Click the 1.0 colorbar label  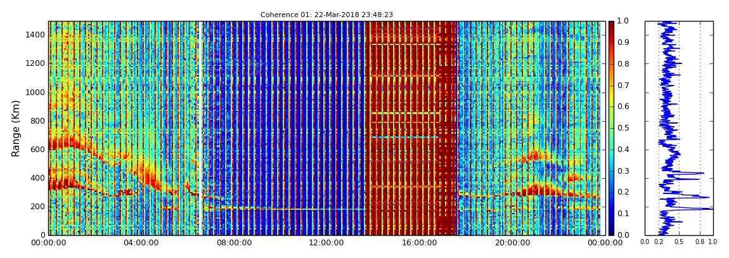622,22
